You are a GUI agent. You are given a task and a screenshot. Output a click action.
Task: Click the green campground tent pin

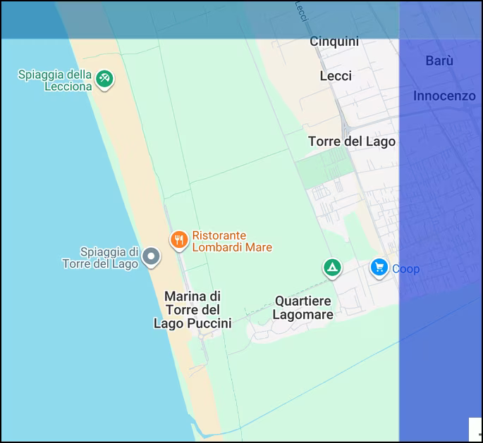tap(332, 268)
